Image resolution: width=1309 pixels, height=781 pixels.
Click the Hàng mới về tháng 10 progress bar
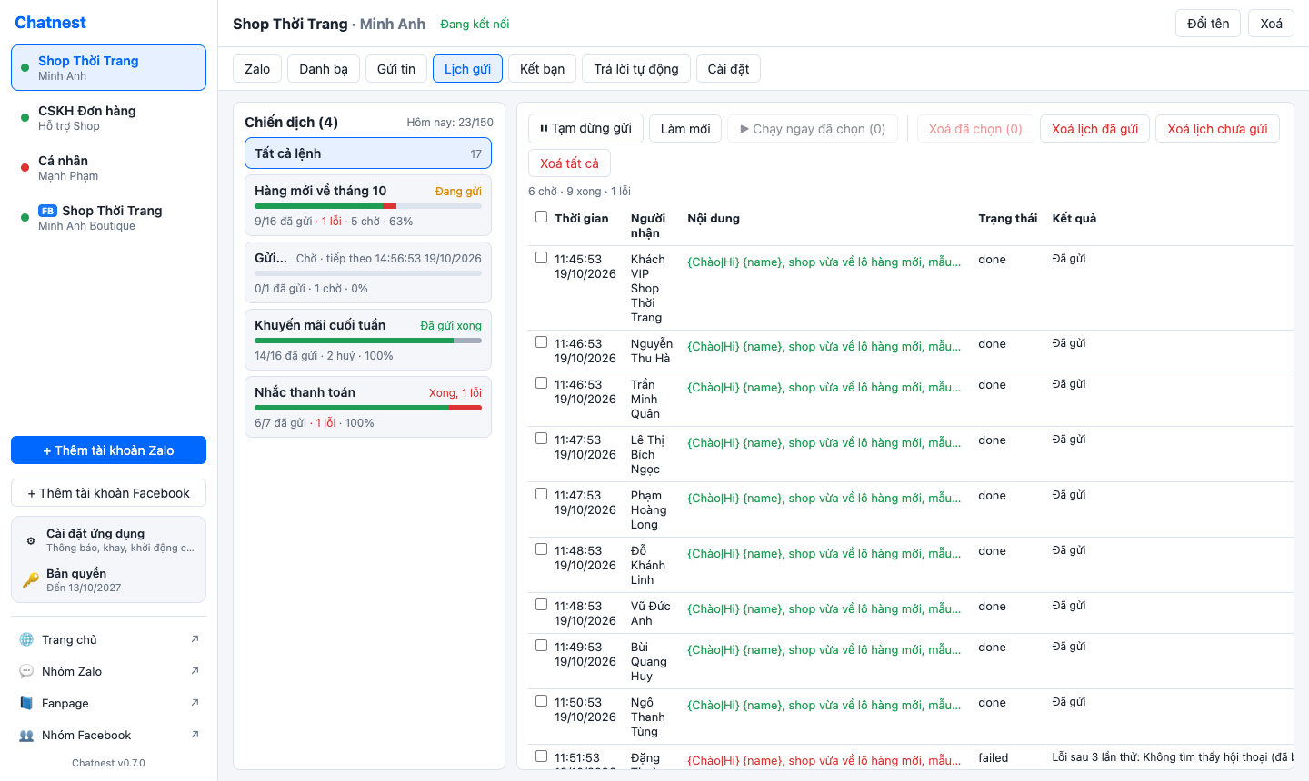(368, 206)
